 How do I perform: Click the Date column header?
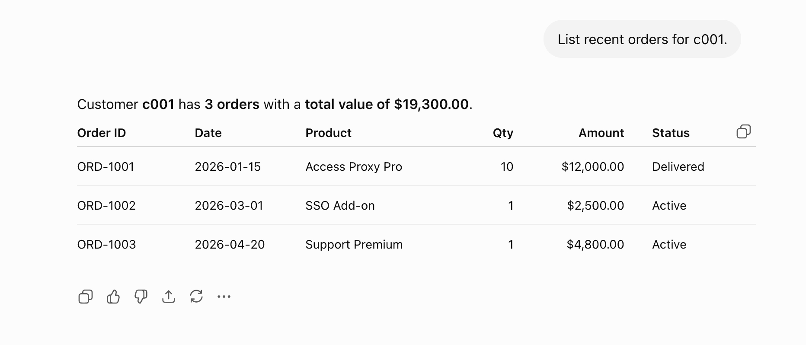pos(208,133)
